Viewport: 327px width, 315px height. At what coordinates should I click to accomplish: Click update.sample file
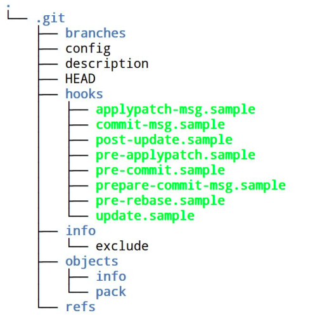[x=145, y=216]
